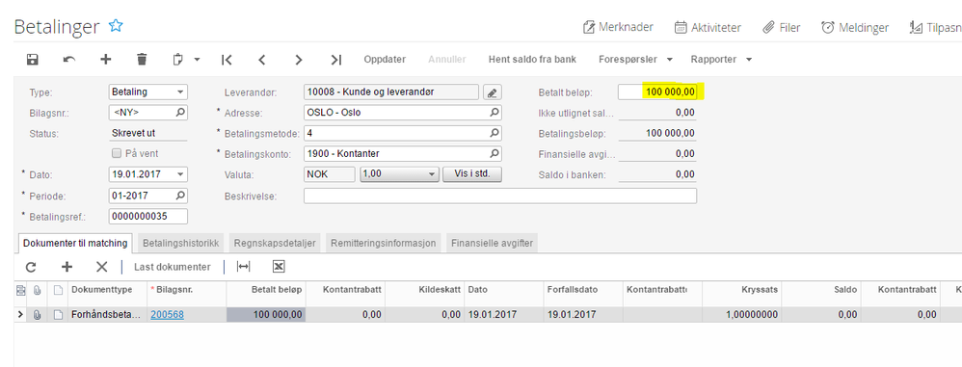Screen dimensions: 962x367
Task: Open Aktiviteter
Action: click(x=708, y=27)
